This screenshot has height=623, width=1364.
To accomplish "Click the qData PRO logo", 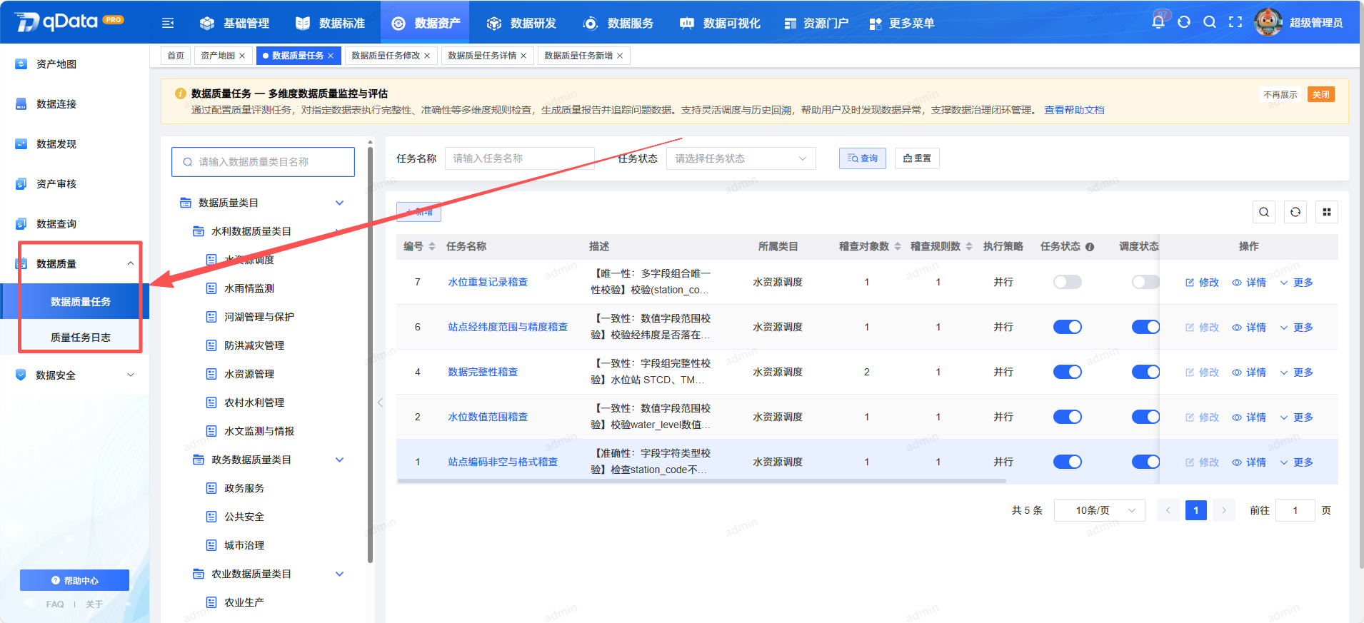I will tap(69, 21).
